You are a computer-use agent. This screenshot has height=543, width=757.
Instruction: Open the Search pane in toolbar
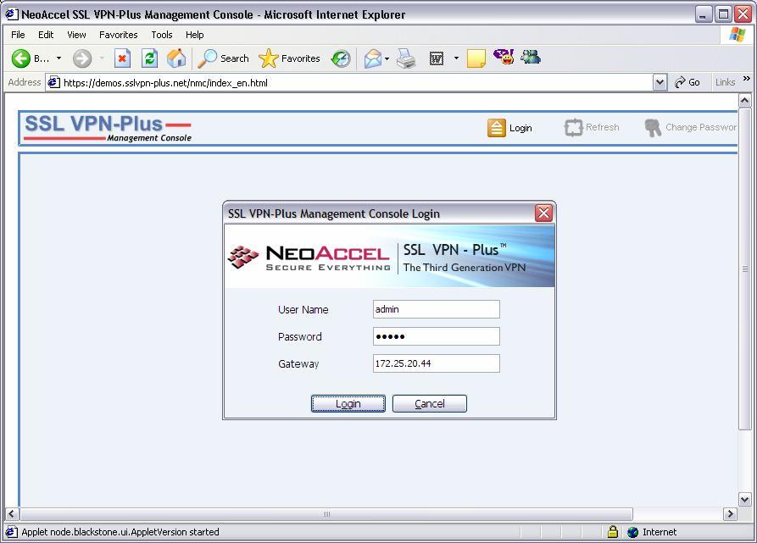[224, 58]
